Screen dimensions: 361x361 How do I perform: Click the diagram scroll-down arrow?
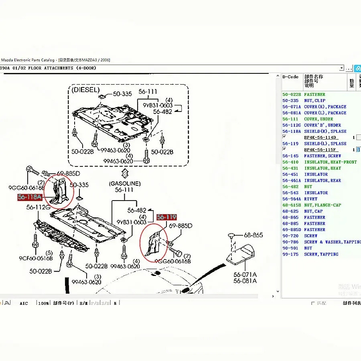278,291
